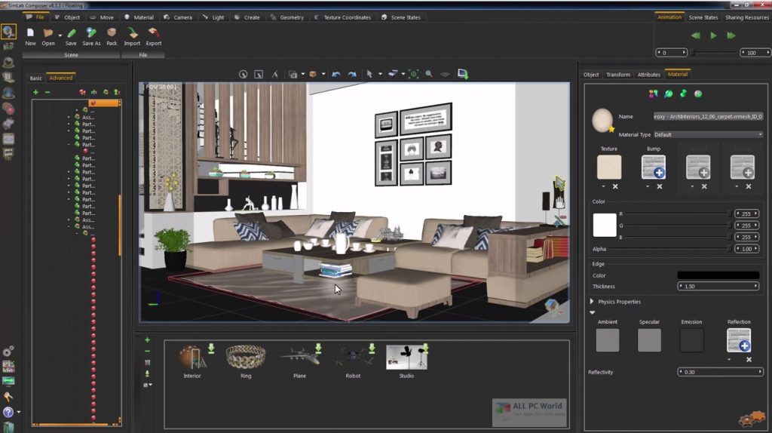772x433 pixels.
Task: Expand the Physics Properties section
Action: [593, 302]
